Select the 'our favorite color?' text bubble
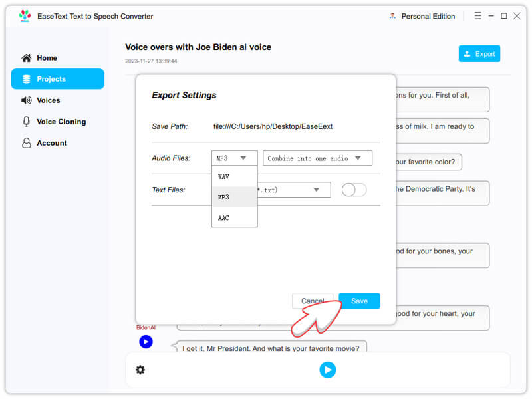532x399 pixels. [x=428, y=162]
